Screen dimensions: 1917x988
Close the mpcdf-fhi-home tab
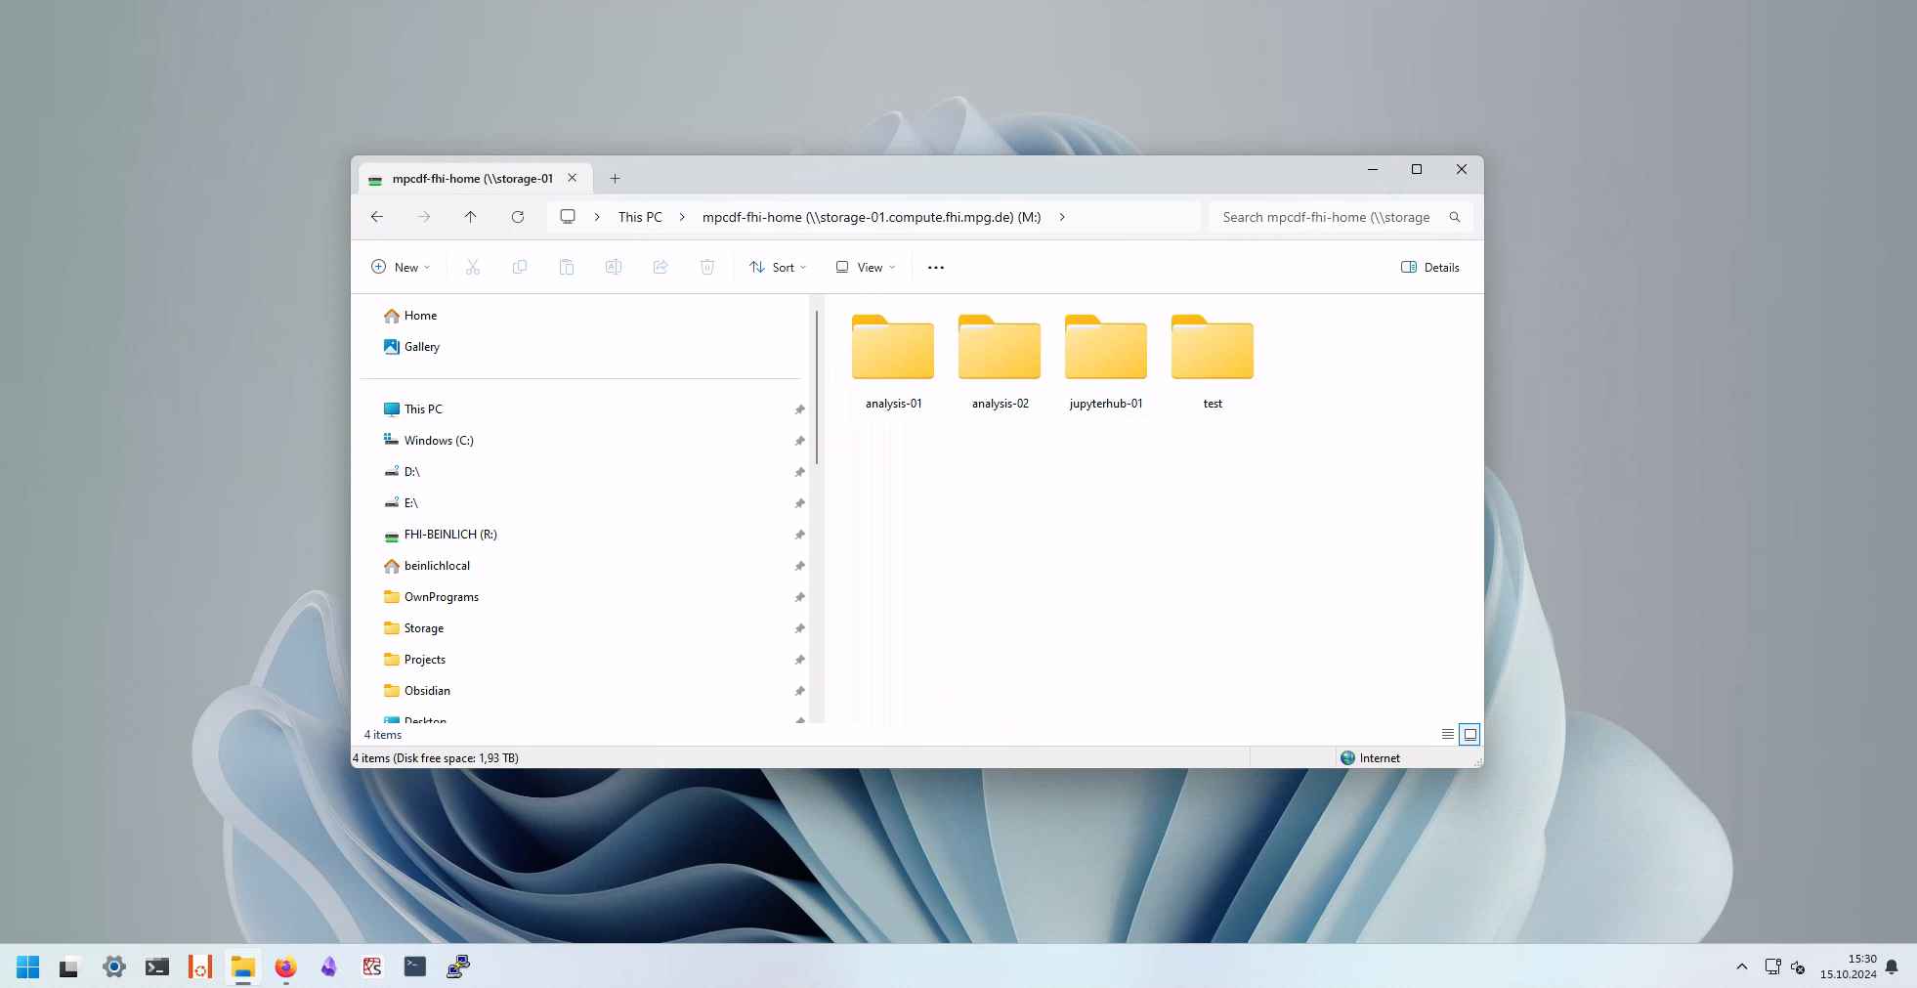[x=573, y=178]
